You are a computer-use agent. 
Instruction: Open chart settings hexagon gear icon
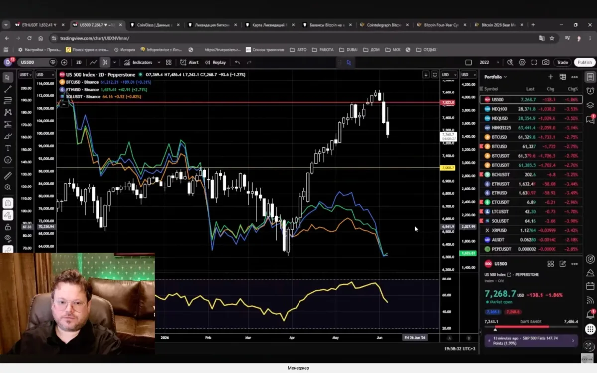coord(522,62)
